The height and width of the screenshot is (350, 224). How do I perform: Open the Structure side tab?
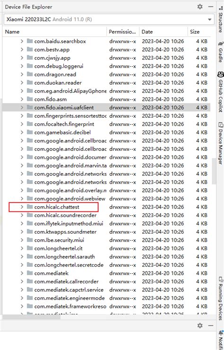tap(221, 20)
